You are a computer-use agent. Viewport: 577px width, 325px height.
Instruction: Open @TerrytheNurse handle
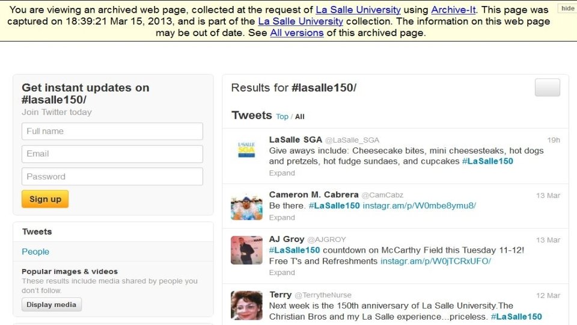(x=323, y=295)
